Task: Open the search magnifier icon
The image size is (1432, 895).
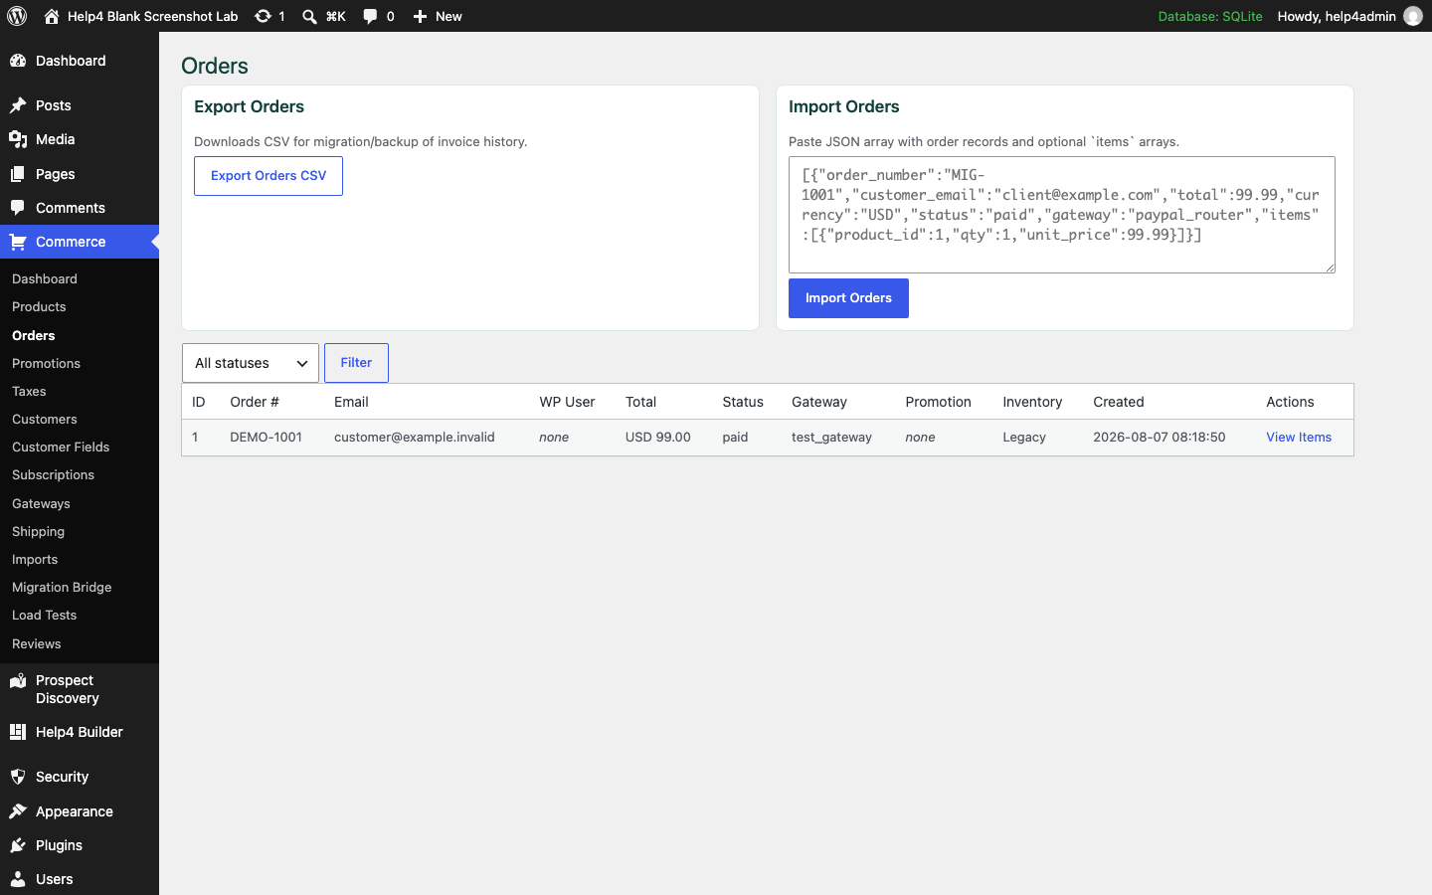Action: click(309, 16)
